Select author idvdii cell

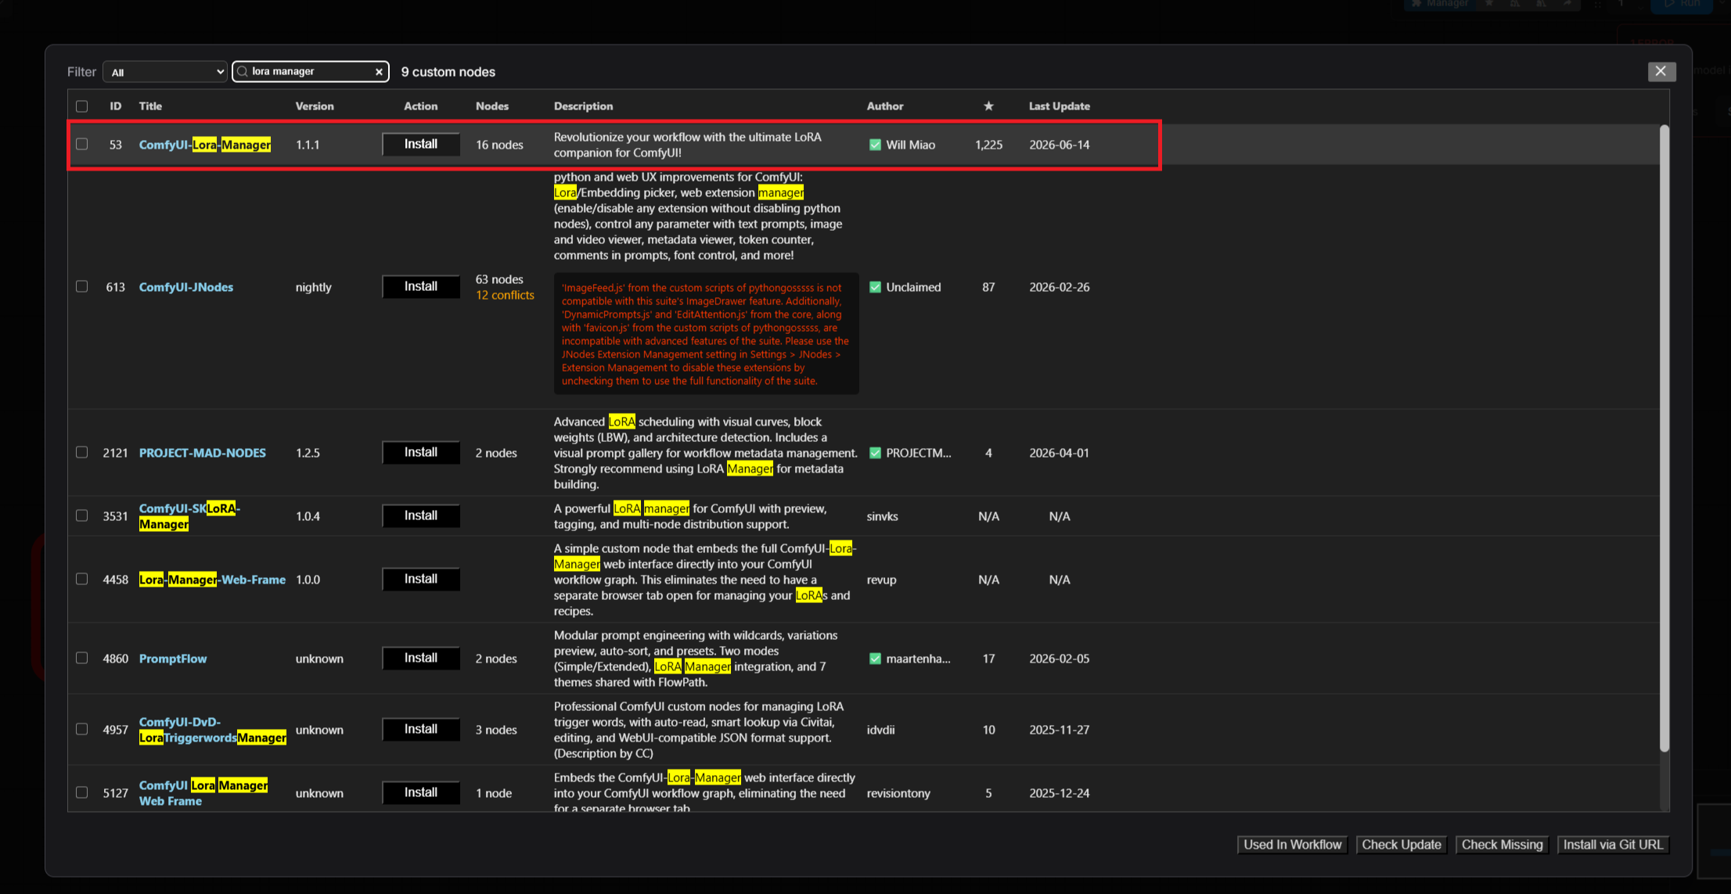[x=881, y=730]
